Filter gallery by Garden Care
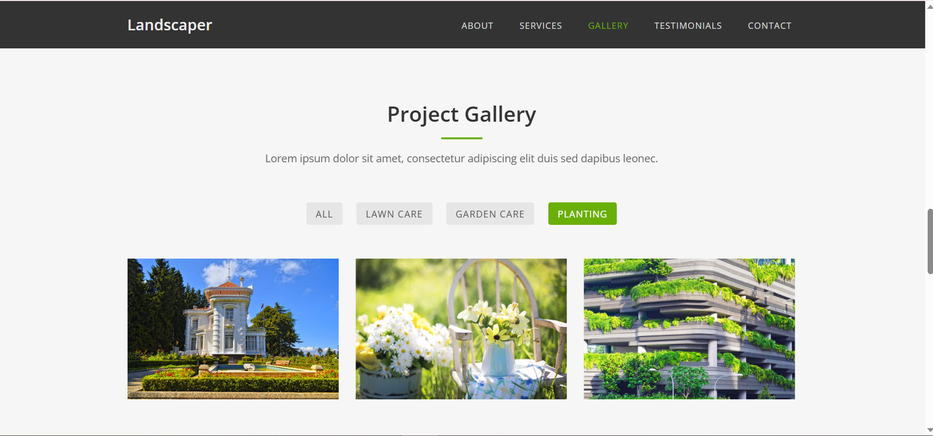The image size is (933, 436). coord(490,214)
